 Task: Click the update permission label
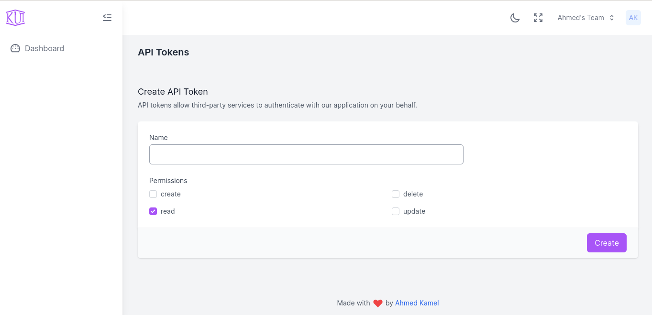[x=414, y=211]
